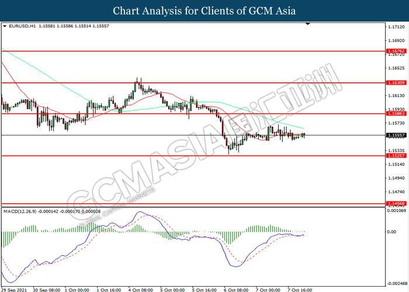Click the 6 Oct 08:00 time label
This screenshot has width=409, height=292.
pos(236,290)
